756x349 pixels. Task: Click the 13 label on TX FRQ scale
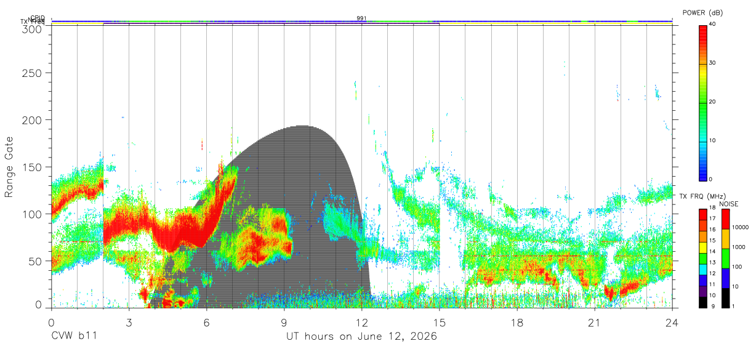point(712,263)
